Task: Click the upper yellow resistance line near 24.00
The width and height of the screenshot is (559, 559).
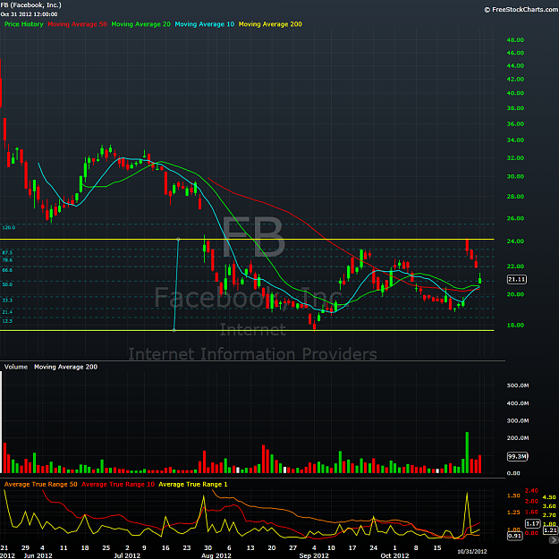Action: click(247, 239)
